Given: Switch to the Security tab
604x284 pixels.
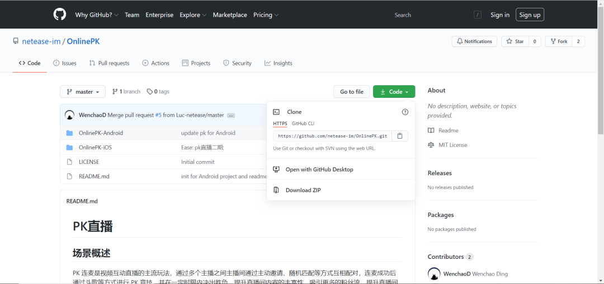Looking at the screenshot, I should click(237, 63).
